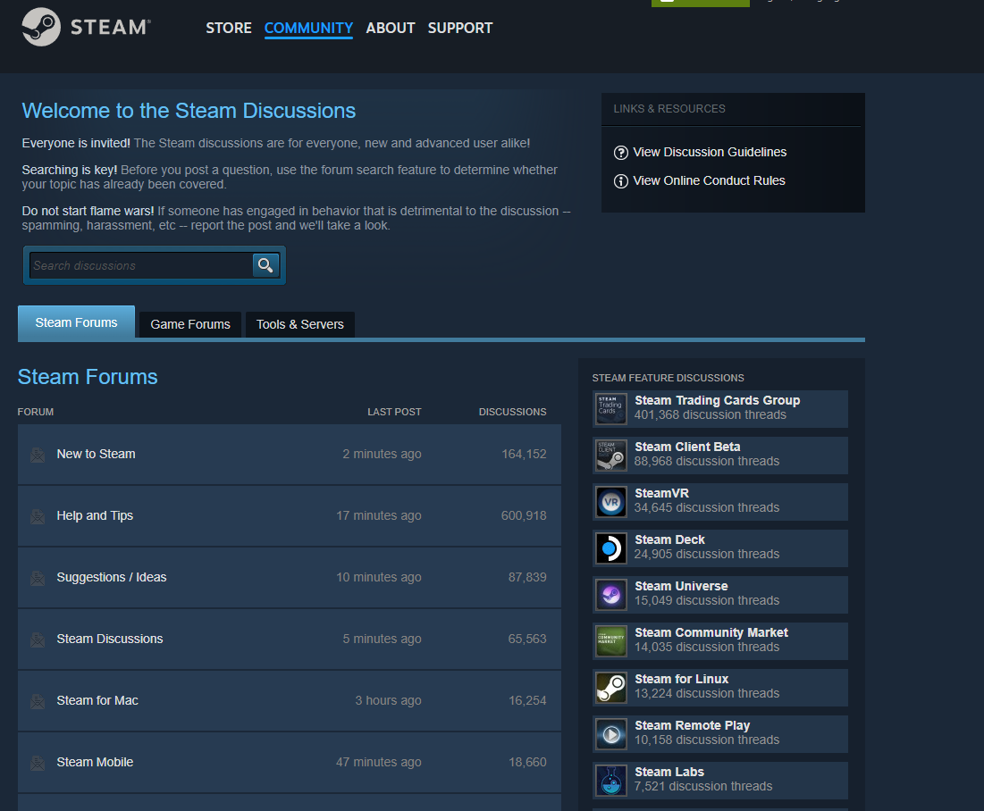The image size is (984, 811).
Task: Open the ABOUT page
Action: (391, 28)
